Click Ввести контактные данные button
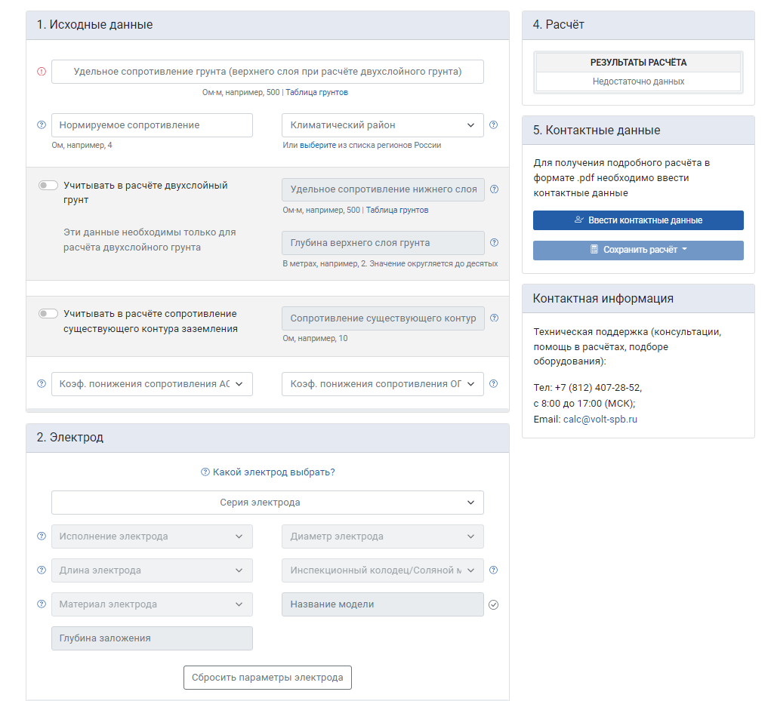This screenshot has width=771, height=701. tap(638, 220)
